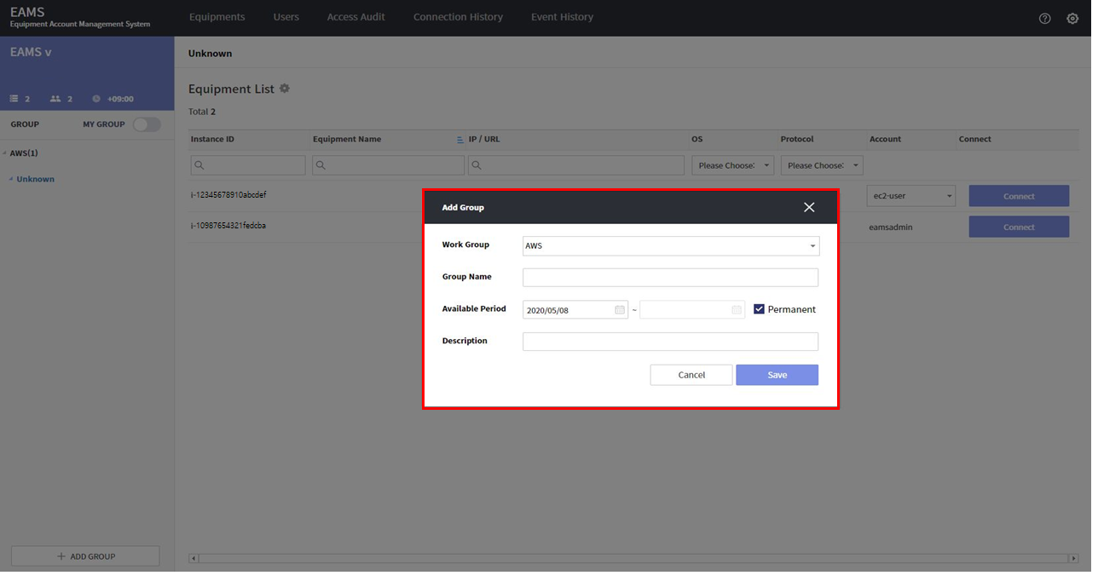Image resolution: width=1098 pixels, height=587 pixels.
Task: Connect to the ec2-user instance
Action: point(1019,196)
